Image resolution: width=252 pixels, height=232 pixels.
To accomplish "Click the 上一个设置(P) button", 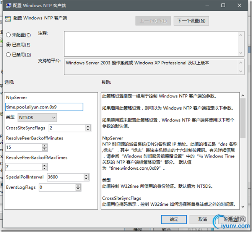I will click(153, 21).
